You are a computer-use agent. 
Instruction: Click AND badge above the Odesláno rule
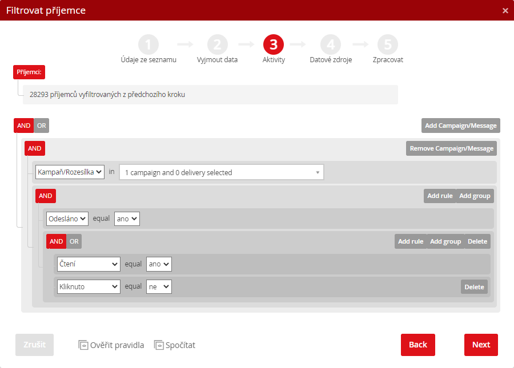(46, 196)
